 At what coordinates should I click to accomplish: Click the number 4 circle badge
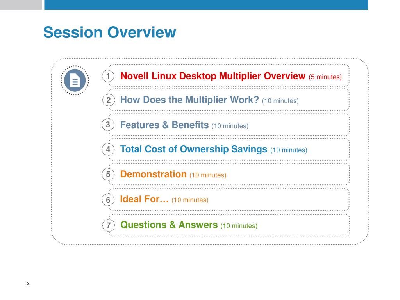click(x=108, y=150)
